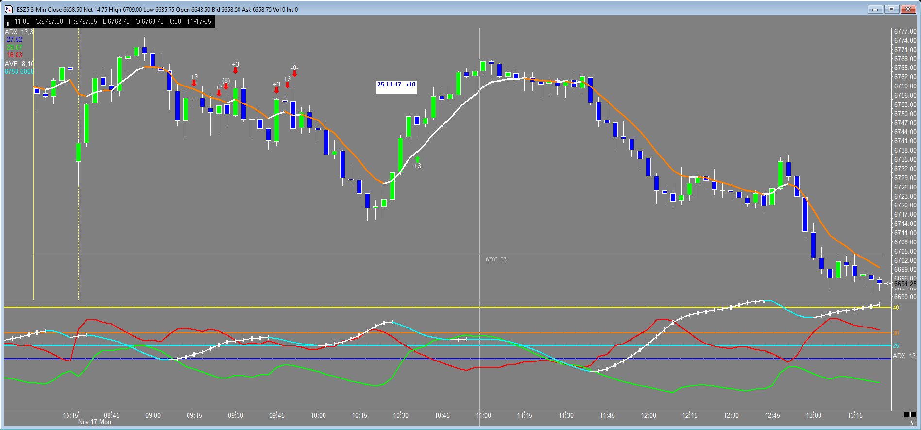921x430 pixels.
Task: Click the yellow 40 level line label
Action: coord(896,308)
